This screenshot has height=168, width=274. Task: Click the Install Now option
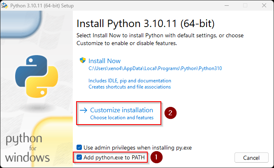tap(104, 61)
